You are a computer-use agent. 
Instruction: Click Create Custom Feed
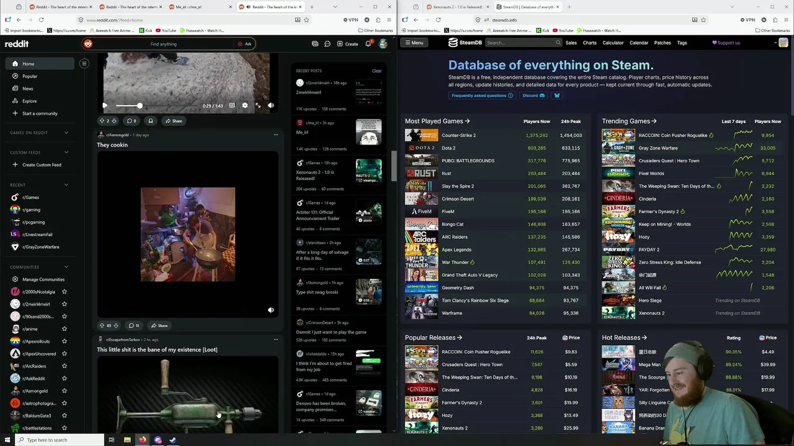pyautogui.click(x=40, y=165)
